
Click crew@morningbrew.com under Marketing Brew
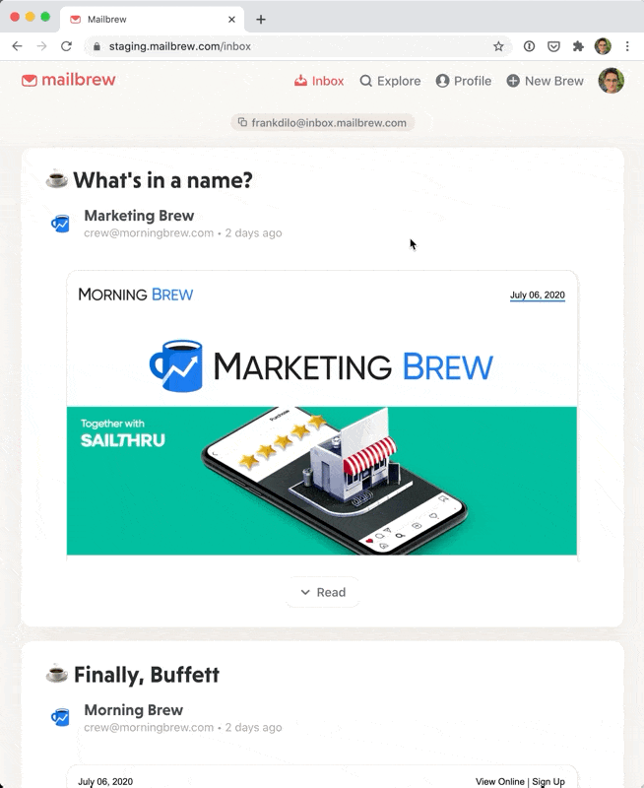point(149,233)
